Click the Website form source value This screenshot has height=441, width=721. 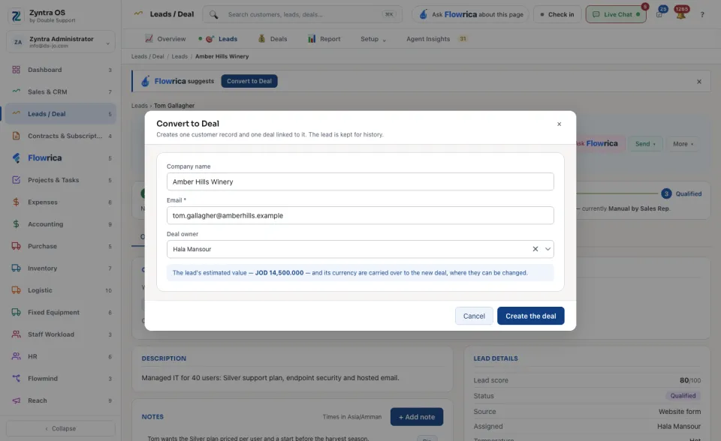tap(680, 412)
